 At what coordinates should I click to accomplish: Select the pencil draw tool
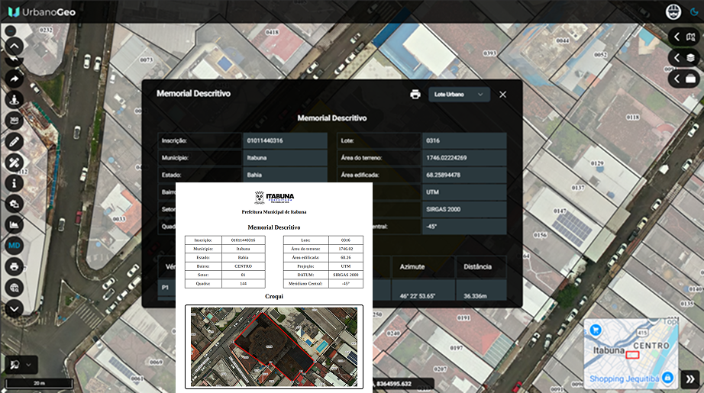pos(14,142)
